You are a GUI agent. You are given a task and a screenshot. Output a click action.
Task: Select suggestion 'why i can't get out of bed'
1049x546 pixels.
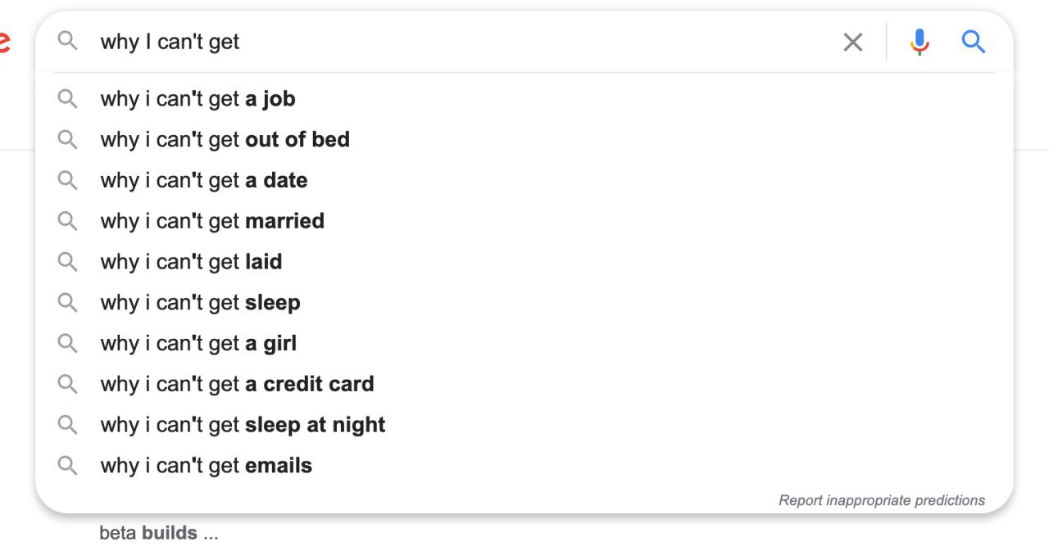click(524, 140)
